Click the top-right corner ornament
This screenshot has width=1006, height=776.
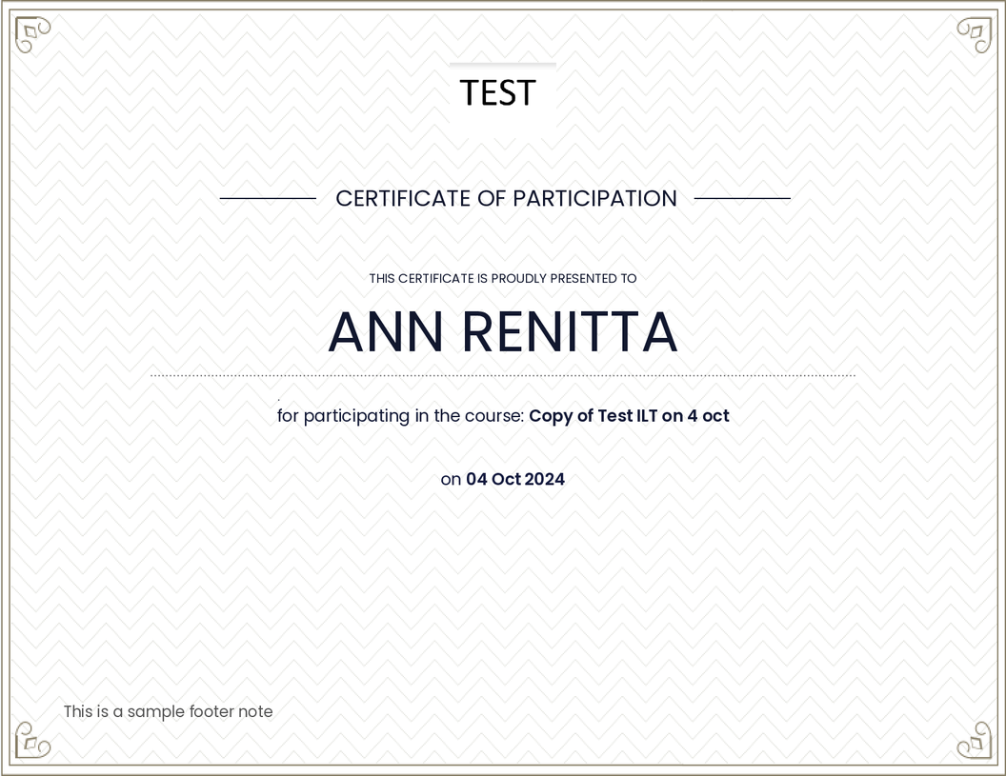(x=974, y=34)
